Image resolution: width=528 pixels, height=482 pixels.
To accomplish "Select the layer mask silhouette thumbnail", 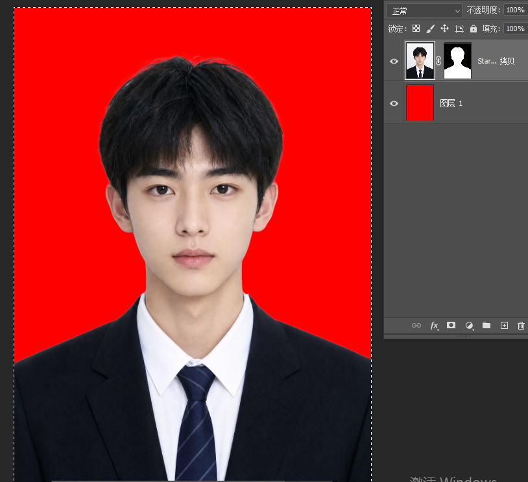I will pyautogui.click(x=458, y=60).
